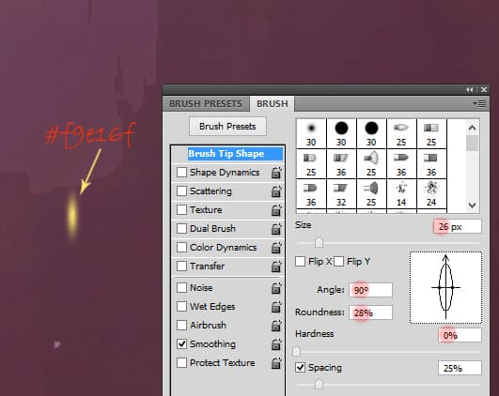Collapse the Brush panel with double arrows
This screenshot has height=396, width=499.
[x=470, y=90]
